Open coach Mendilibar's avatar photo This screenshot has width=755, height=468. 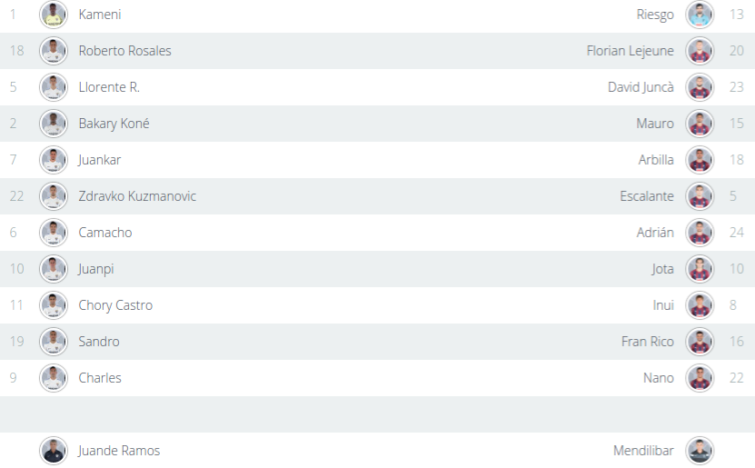click(x=700, y=451)
